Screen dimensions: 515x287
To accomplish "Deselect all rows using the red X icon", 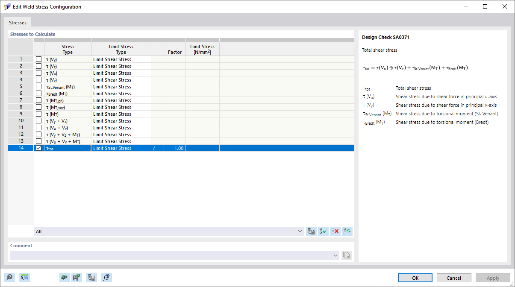I will (335, 231).
